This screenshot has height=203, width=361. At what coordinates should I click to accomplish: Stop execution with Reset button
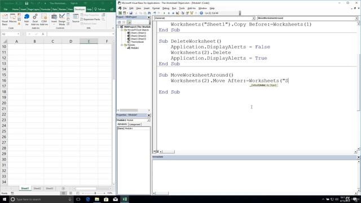tap(173, 13)
